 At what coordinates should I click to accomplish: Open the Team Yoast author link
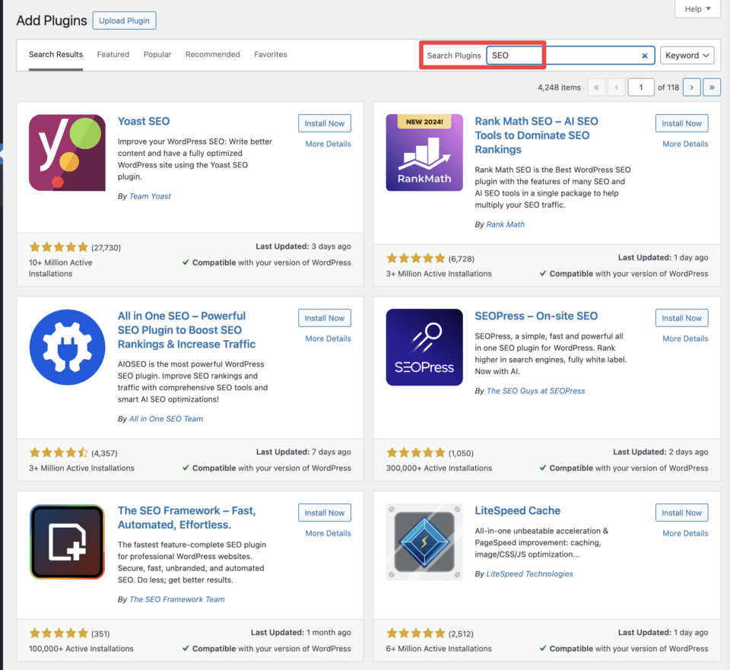[150, 196]
